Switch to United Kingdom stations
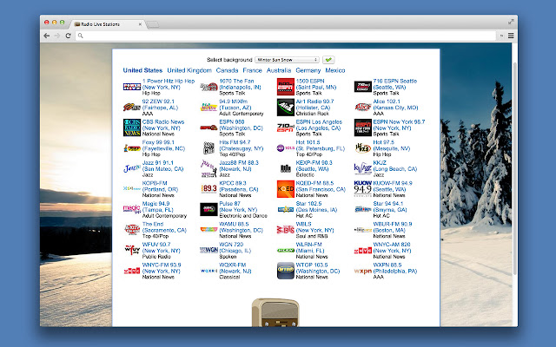Screen dimensions: 556x347 (x=189, y=70)
